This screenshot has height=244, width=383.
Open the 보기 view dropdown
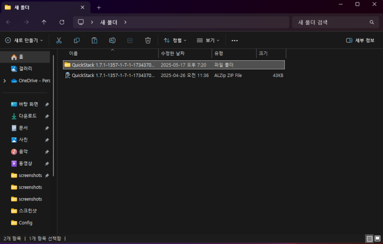point(208,40)
